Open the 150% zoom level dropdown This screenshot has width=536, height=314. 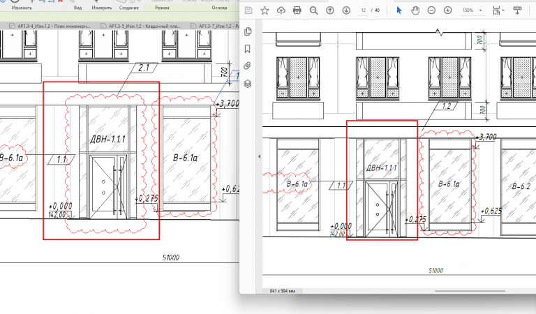click(x=472, y=10)
